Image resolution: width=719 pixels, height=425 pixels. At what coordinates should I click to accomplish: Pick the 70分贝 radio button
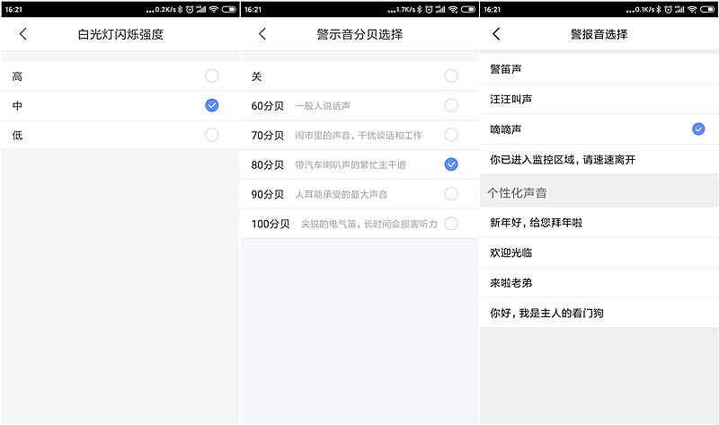[450, 135]
